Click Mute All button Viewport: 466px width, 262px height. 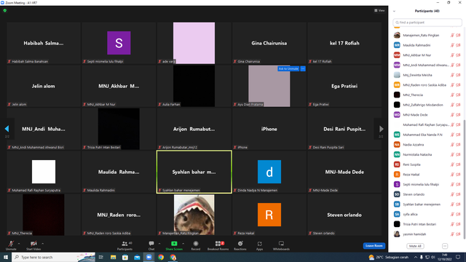pos(415,246)
